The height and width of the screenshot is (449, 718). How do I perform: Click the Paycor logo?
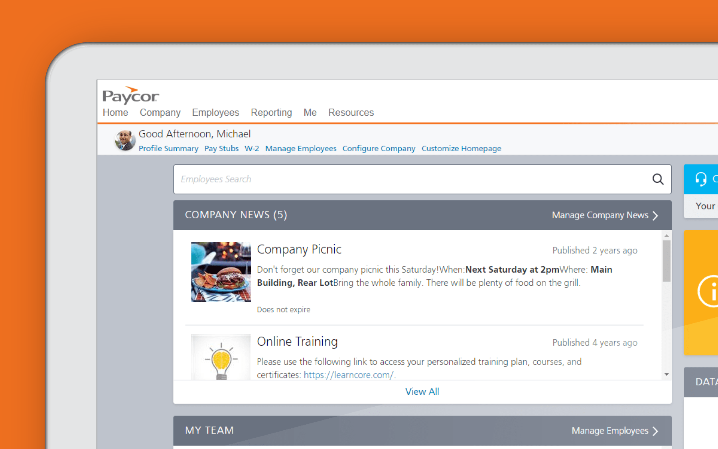[x=131, y=95]
